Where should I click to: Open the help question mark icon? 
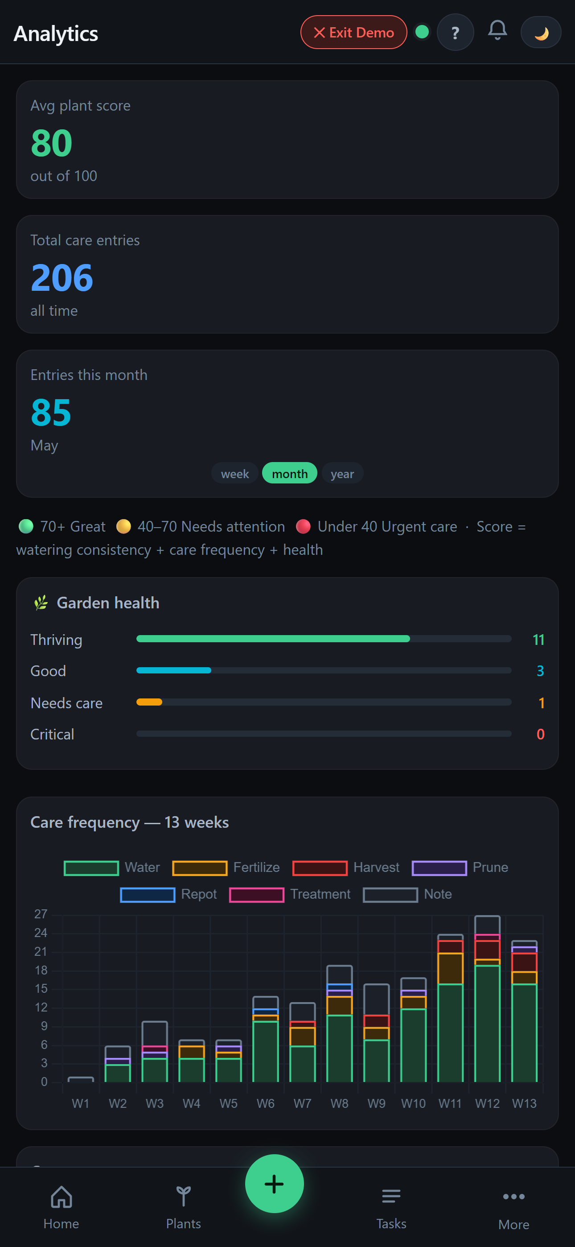[x=455, y=33]
